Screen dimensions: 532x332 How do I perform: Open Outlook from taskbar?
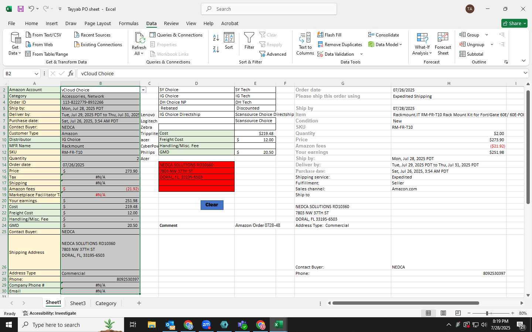coord(170,325)
